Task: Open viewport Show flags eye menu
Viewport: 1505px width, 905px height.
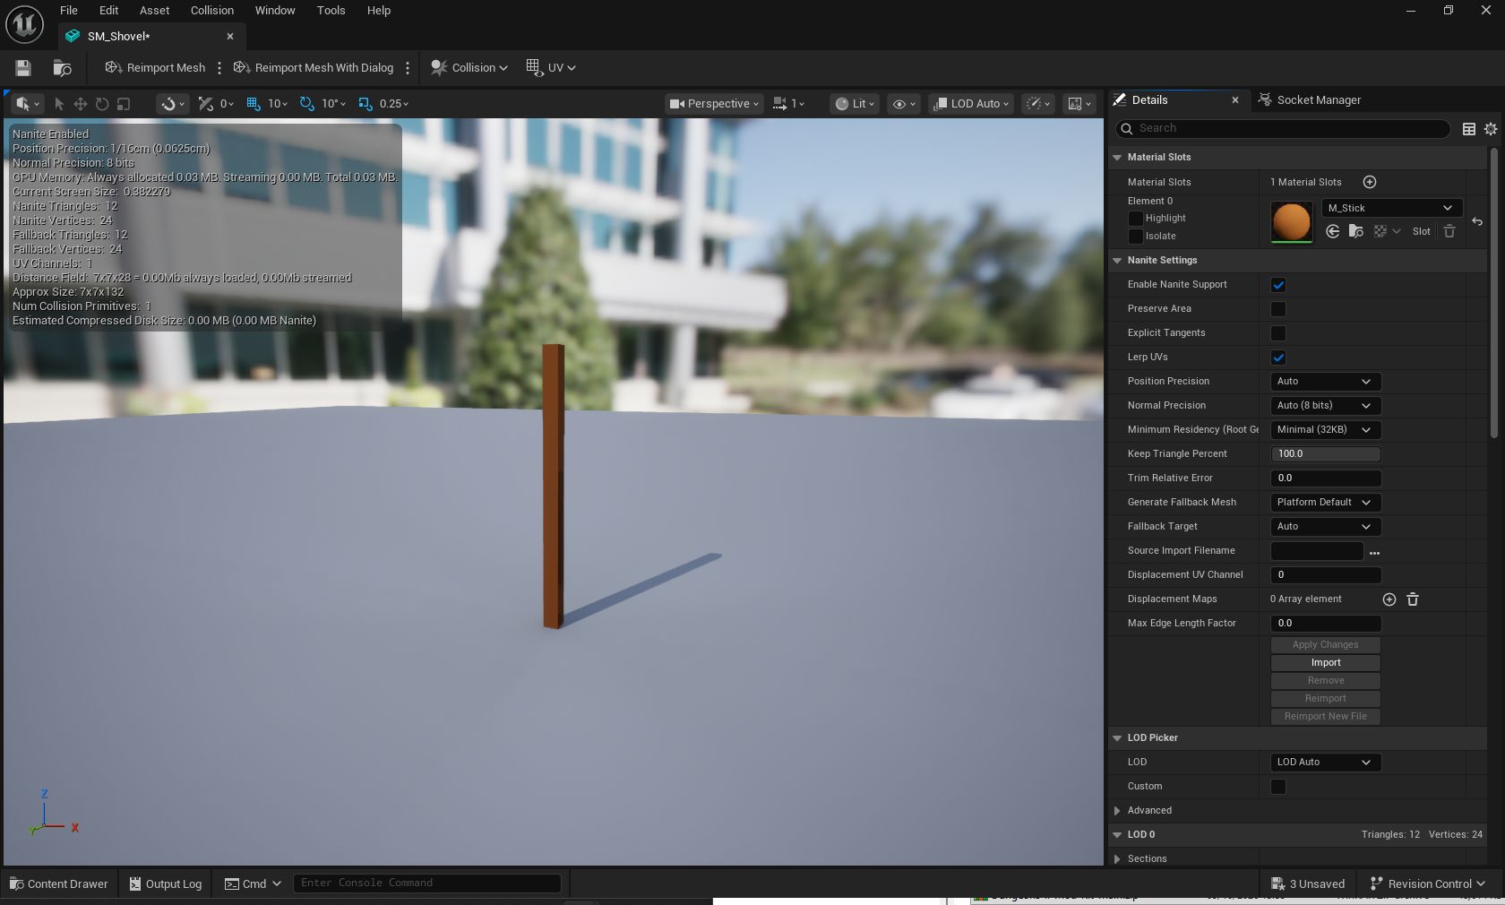Action: (902, 104)
